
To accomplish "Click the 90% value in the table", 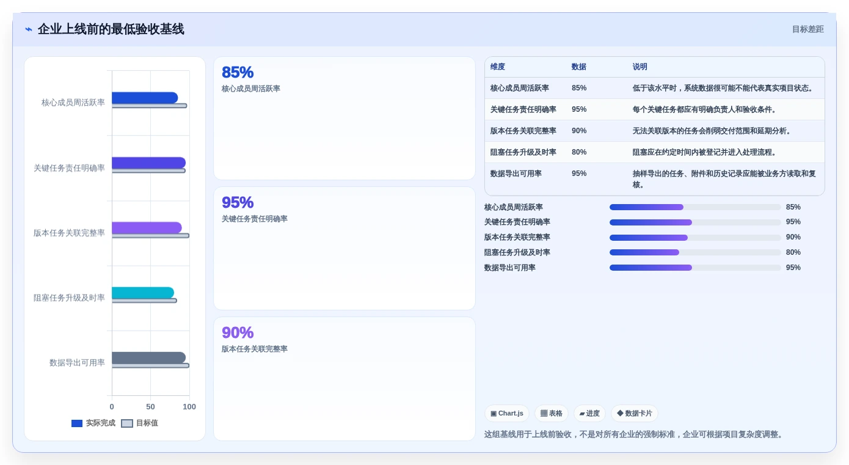I will pos(579,131).
